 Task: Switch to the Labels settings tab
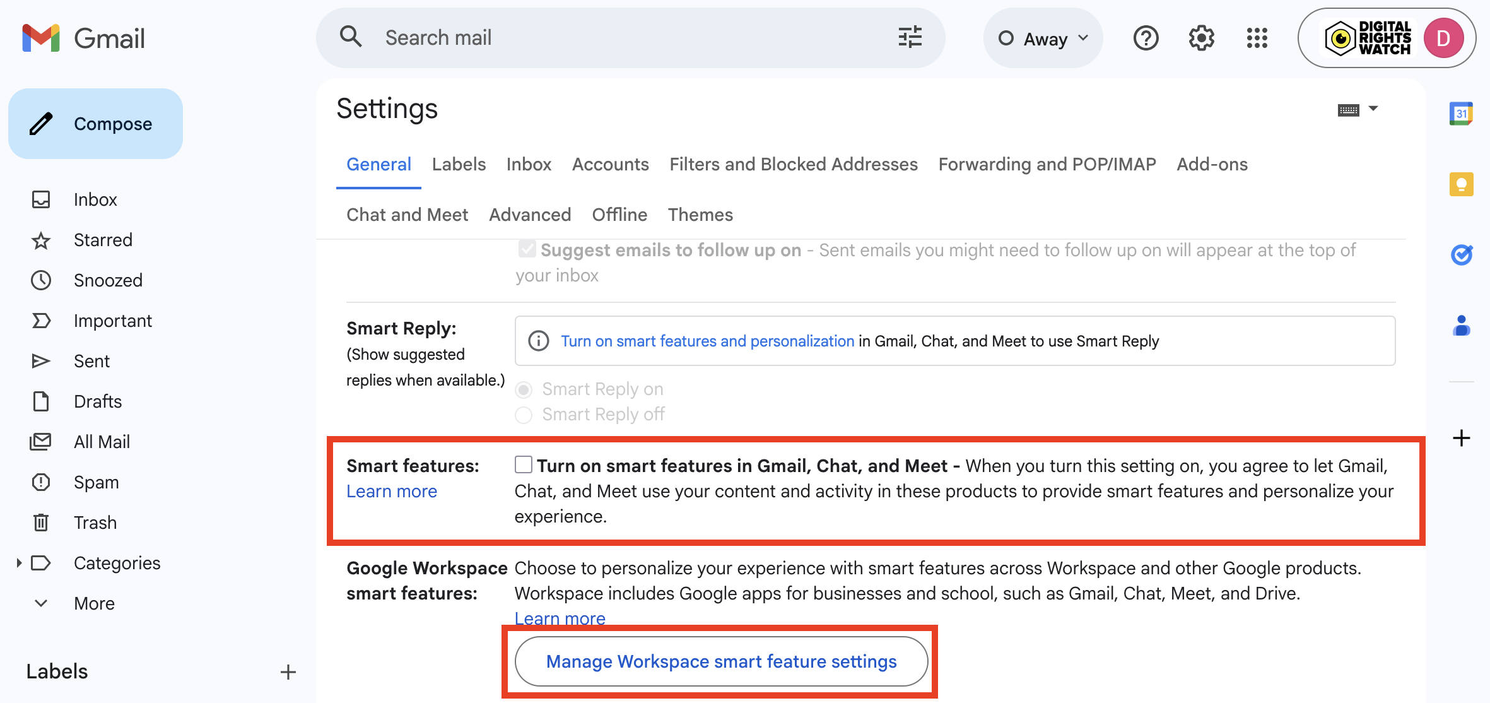point(459,164)
